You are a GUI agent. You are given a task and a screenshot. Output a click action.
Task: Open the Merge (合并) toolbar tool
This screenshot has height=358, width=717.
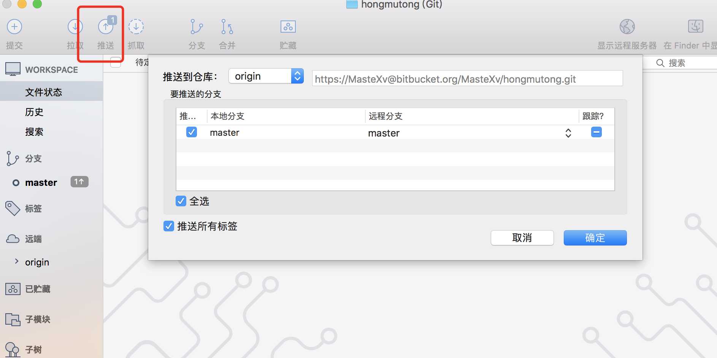coord(227,27)
